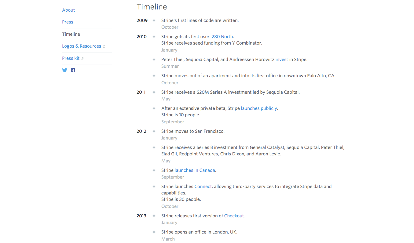The width and height of the screenshot is (414, 243).
Task: Click 'Stripe moves to San Francisco.' text
Action: 193,131
